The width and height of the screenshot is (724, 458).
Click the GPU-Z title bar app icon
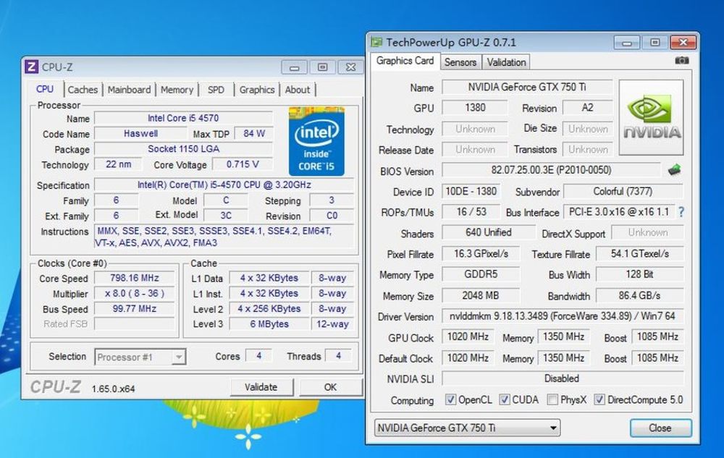coord(376,43)
